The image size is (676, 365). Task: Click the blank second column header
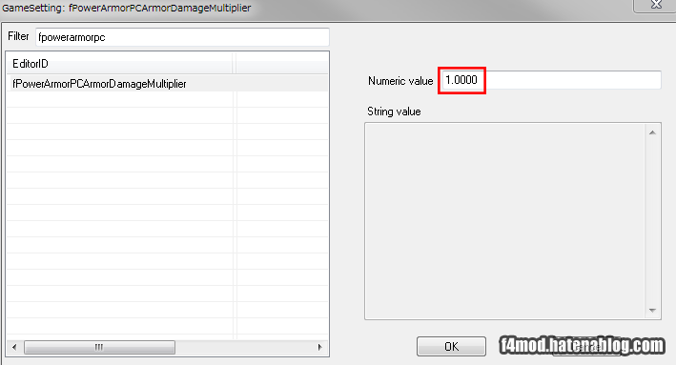coord(282,64)
